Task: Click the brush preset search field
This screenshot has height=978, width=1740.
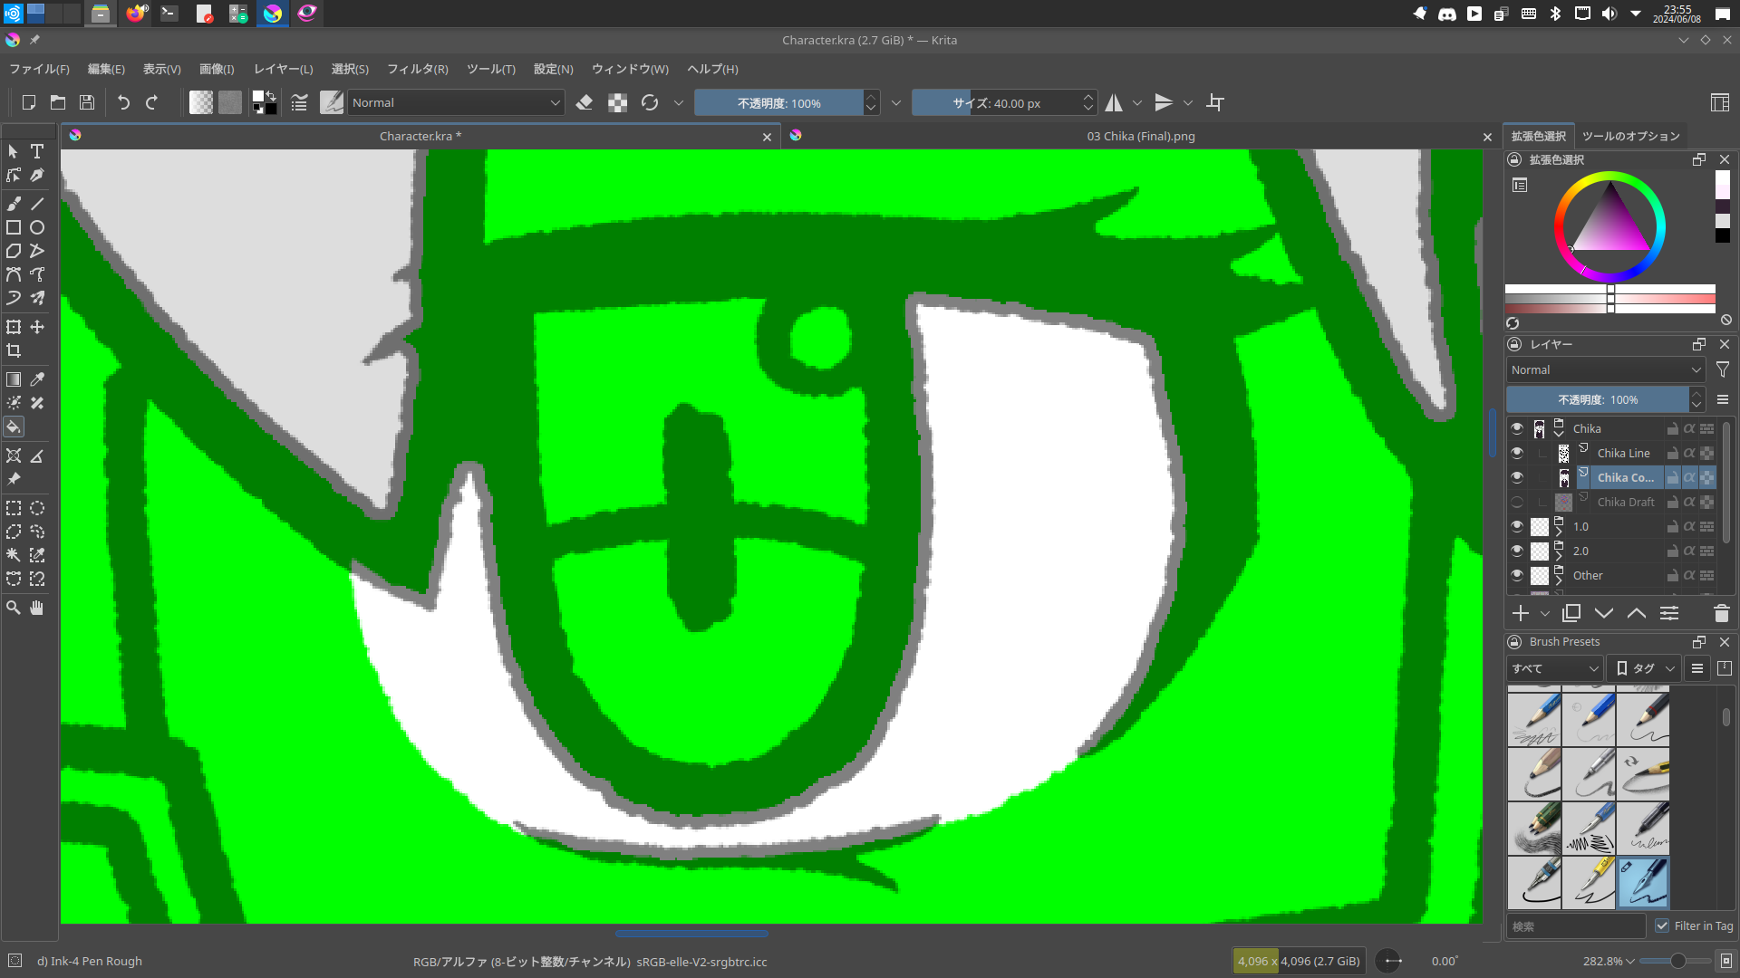Action: point(1576,925)
